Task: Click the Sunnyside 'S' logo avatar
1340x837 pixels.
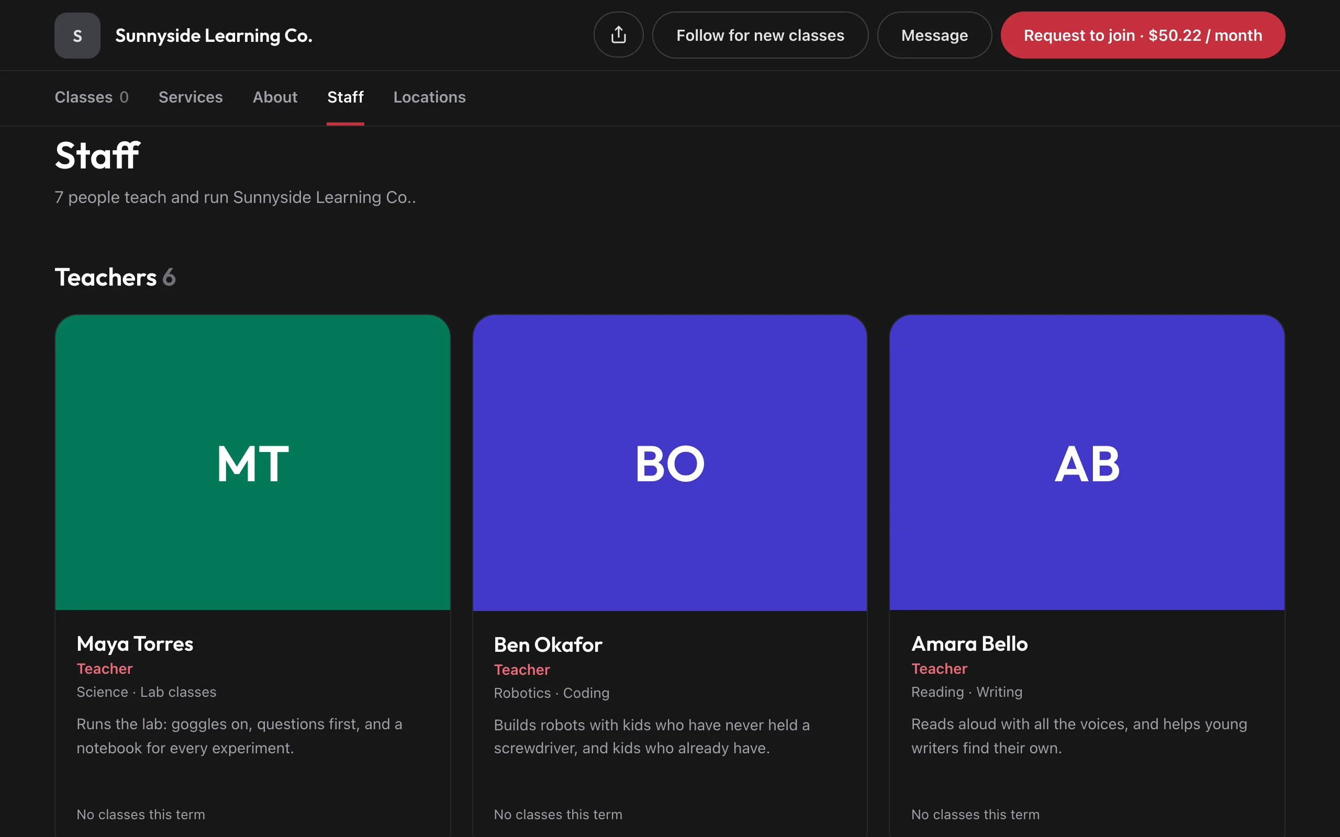Action: (77, 36)
